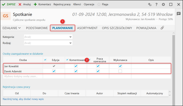Switch to the ASORTYMENT tab
The height and width of the screenshot is (106, 183).
pos(87,28)
